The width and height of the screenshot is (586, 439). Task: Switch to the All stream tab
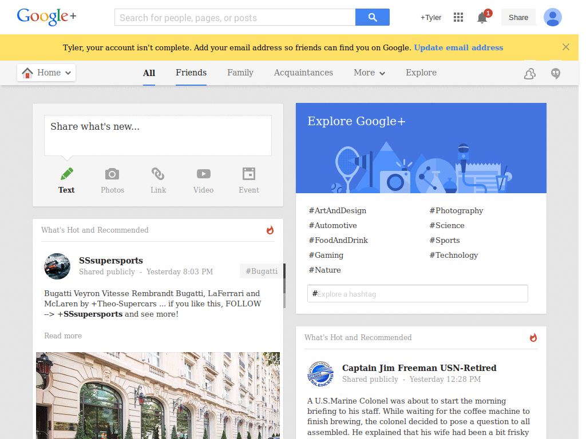(x=149, y=73)
